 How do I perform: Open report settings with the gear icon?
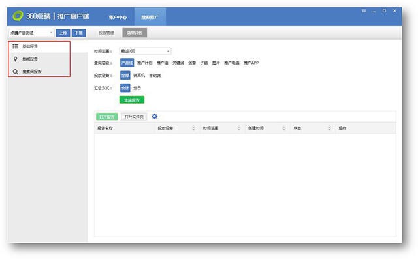pos(155,116)
